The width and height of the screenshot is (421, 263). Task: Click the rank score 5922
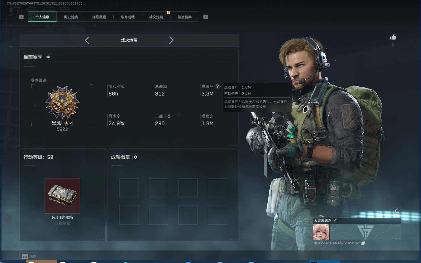(62, 129)
